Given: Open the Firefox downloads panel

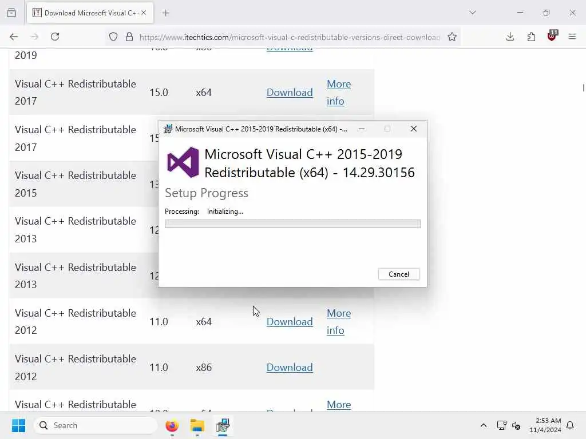Looking at the screenshot, I should tap(510, 37).
